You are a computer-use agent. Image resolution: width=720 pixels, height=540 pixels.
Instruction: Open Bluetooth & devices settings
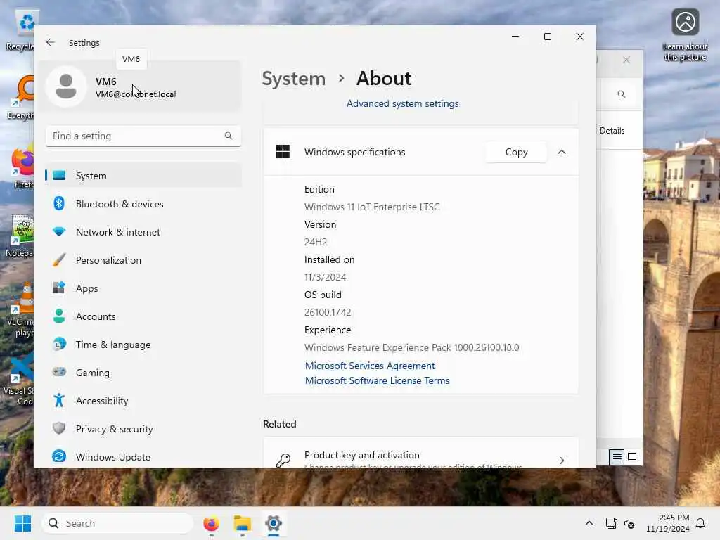[x=143, y=204]
